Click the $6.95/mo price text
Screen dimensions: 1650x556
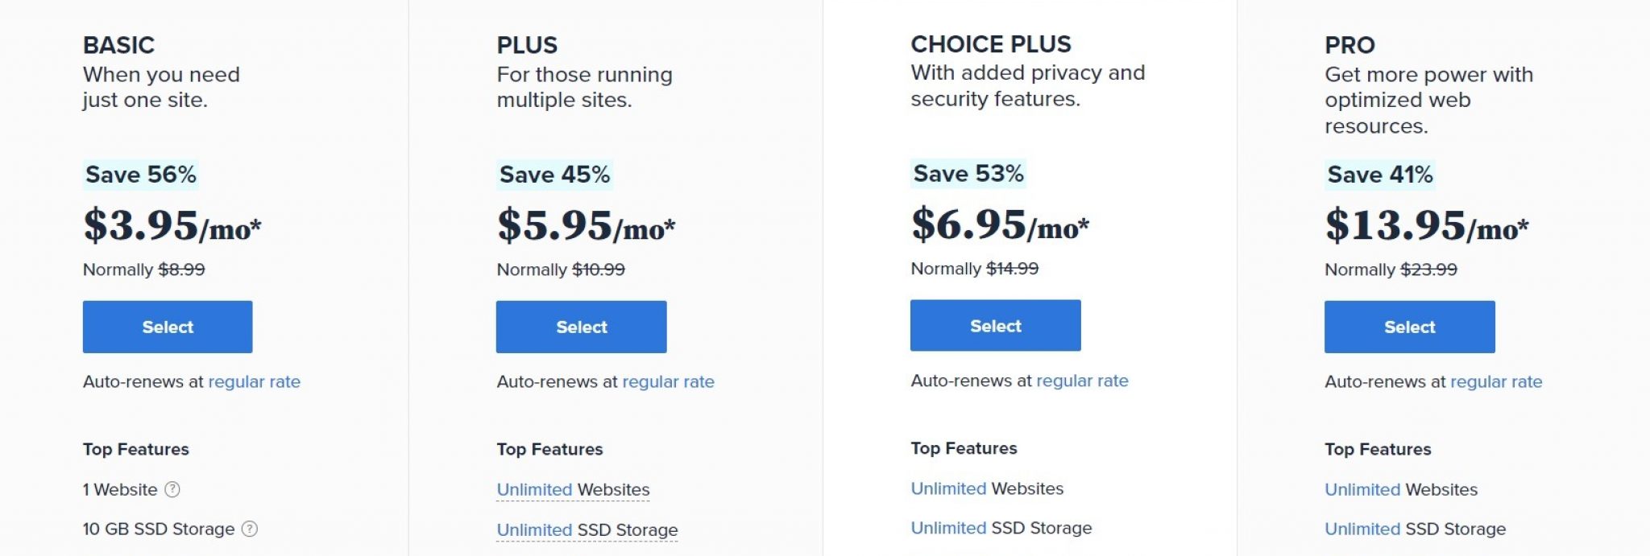[999, 224]
